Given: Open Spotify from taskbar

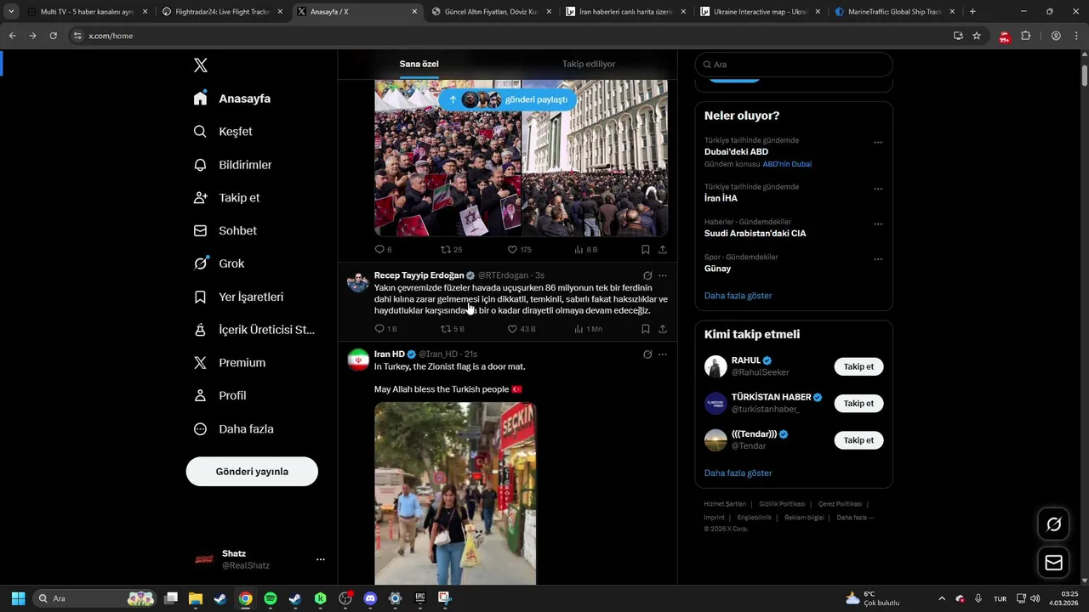Looking at the screenshot, I should [x=271, y=598].
